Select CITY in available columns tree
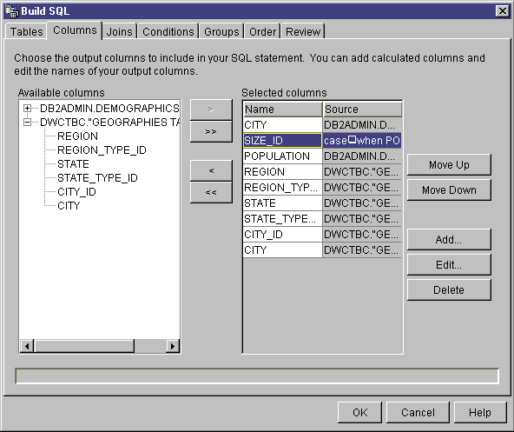Viewport: 514px width, 432px height. [69, 206]
